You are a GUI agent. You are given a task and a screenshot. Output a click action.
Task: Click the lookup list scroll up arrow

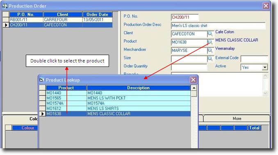click(194, 88)
